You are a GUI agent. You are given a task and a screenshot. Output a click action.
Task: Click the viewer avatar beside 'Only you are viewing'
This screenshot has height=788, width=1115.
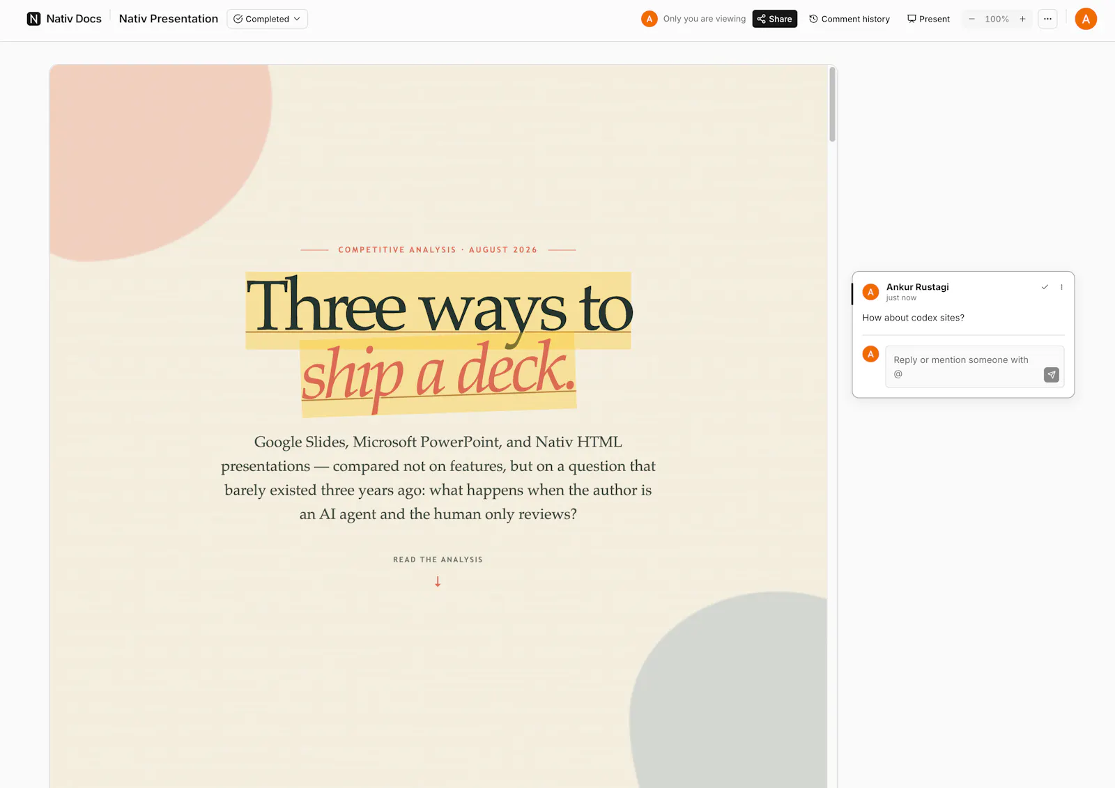pos(649,19)
